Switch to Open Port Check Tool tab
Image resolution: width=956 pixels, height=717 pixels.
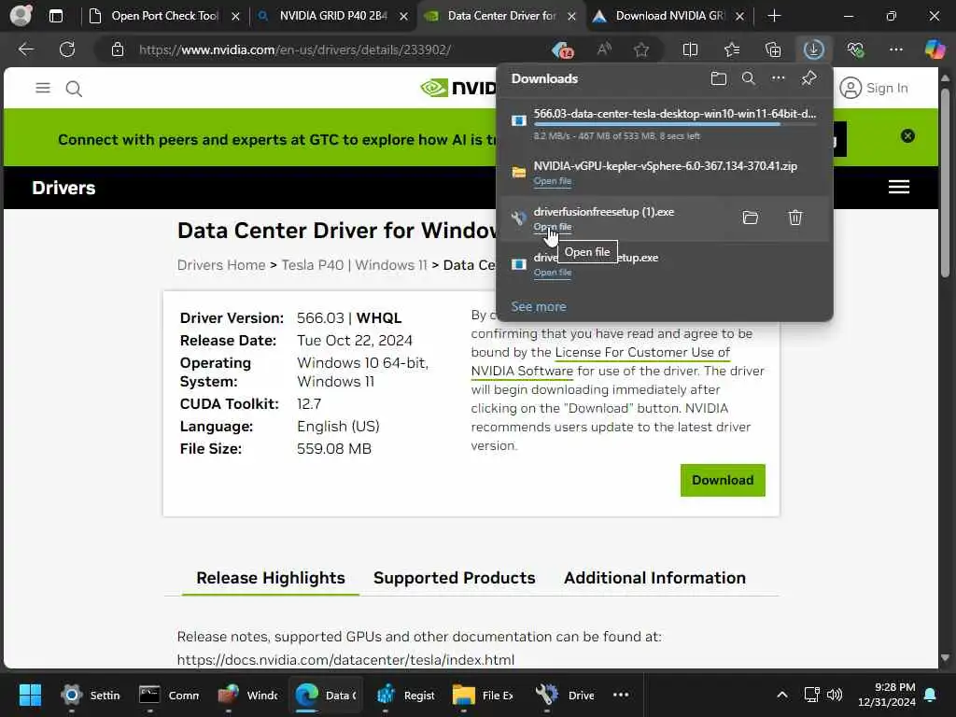click(164, 16)
